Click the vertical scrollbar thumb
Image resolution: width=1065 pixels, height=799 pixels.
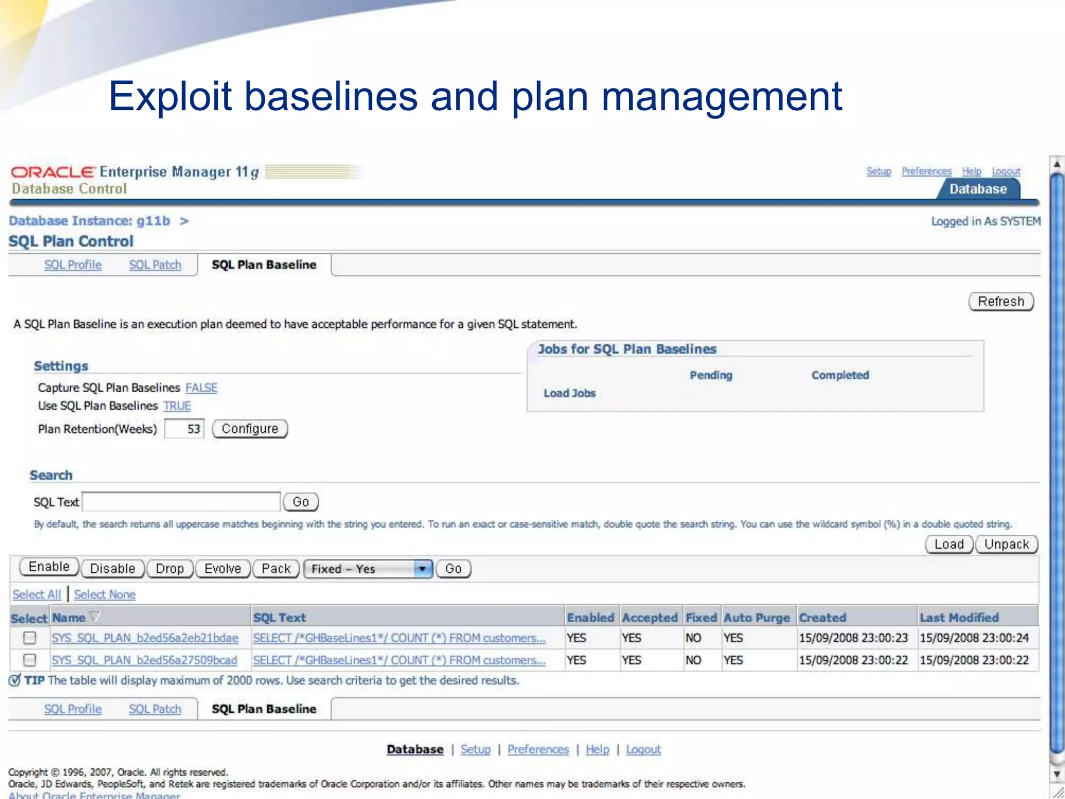click(x=1057, y=463)
